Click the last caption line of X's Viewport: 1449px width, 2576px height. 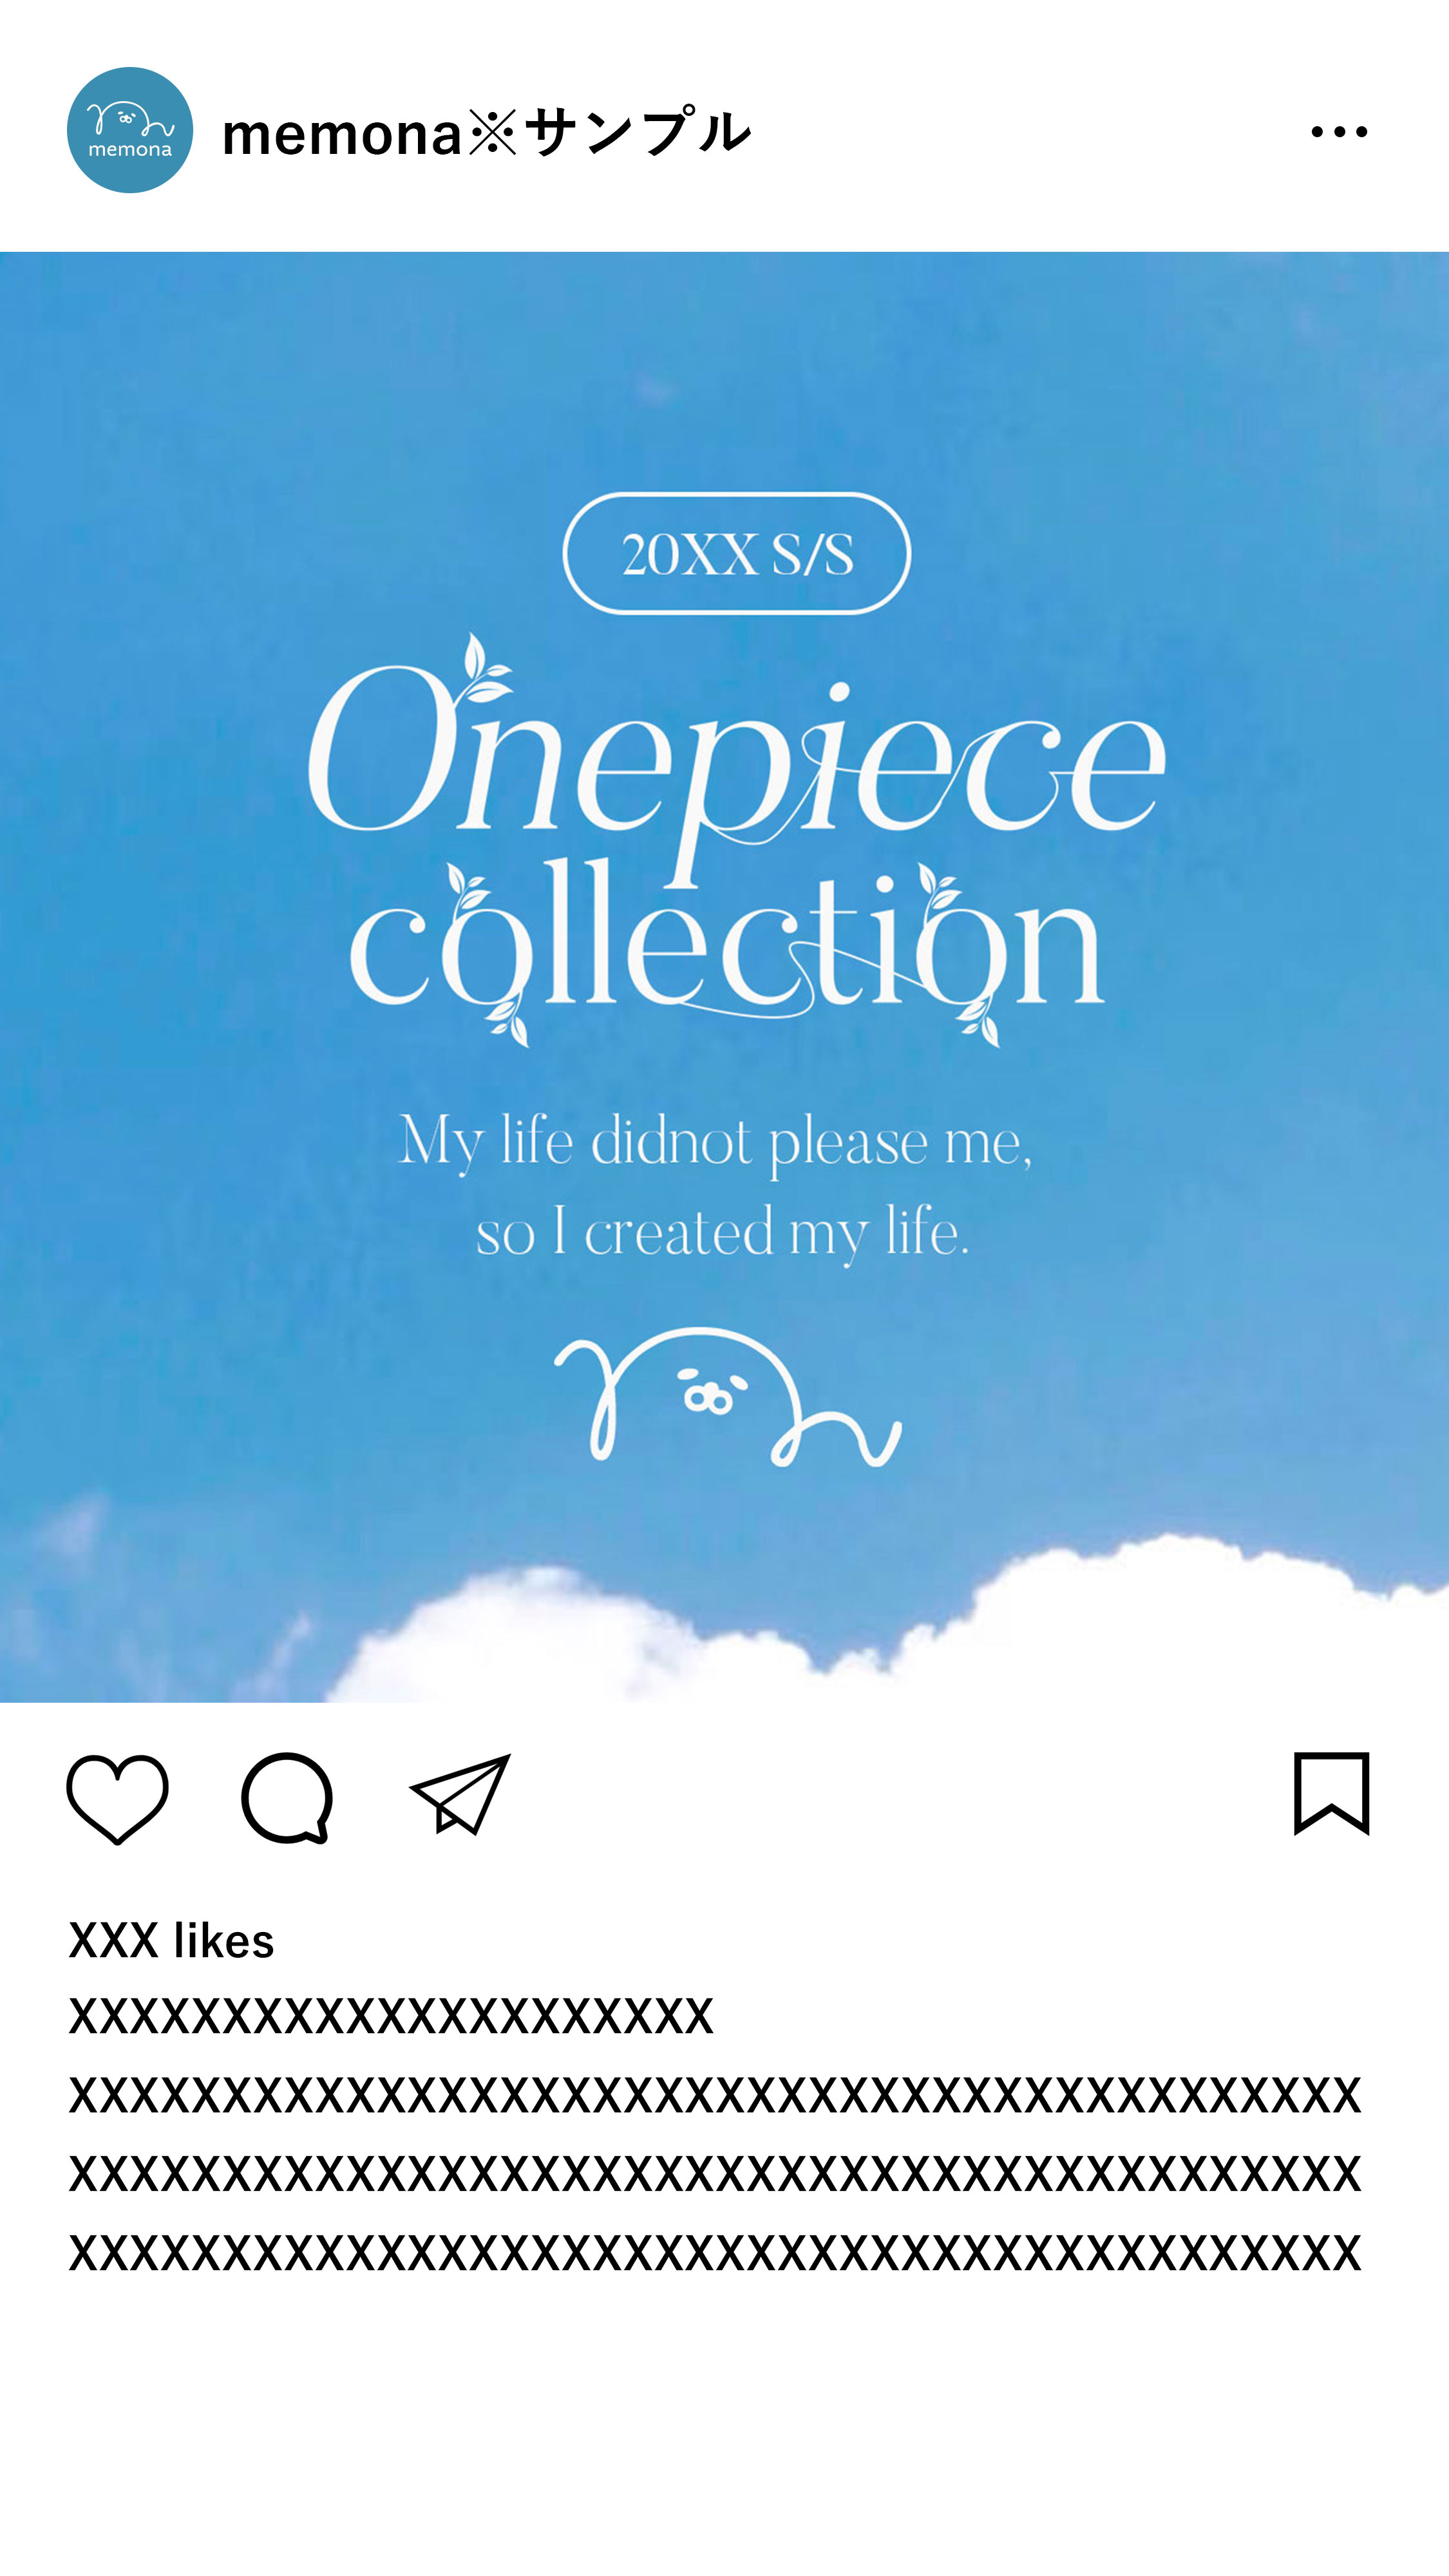[x=714, y=2253]
